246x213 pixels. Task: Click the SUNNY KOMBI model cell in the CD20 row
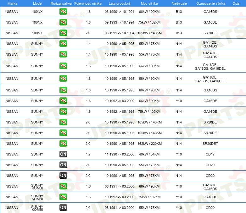coord(37,208)
